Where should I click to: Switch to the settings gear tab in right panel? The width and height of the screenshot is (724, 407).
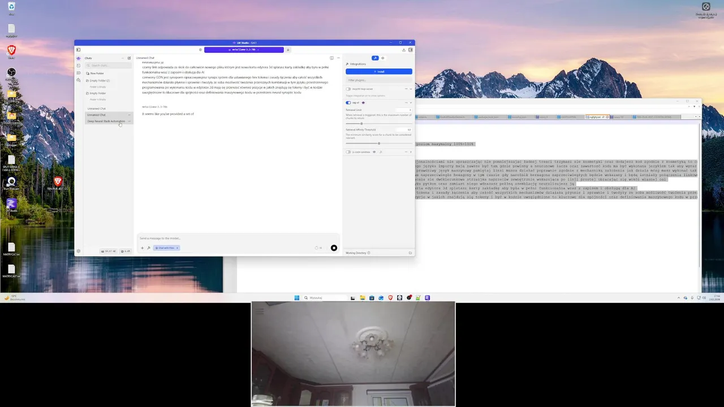(383, 58)
